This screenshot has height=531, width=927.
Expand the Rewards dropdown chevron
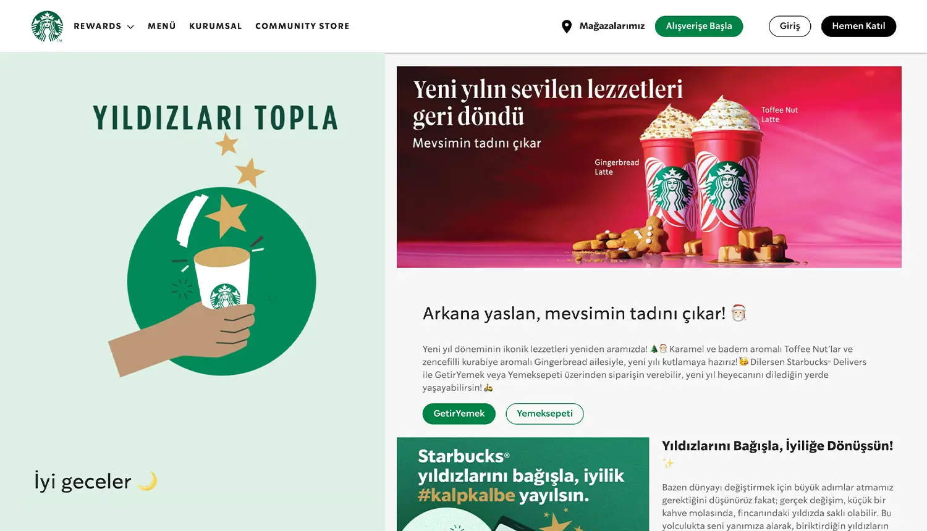point(130,27)
